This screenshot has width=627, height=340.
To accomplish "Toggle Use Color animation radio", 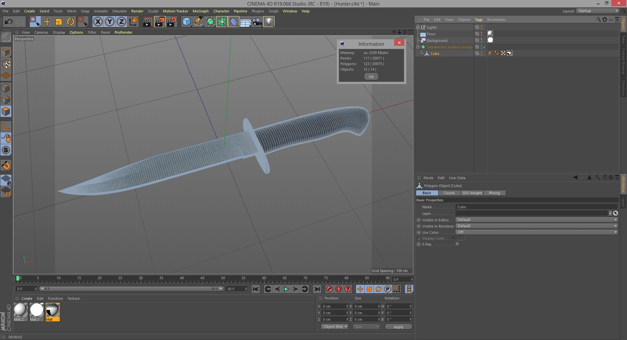I will click(419, 232).
